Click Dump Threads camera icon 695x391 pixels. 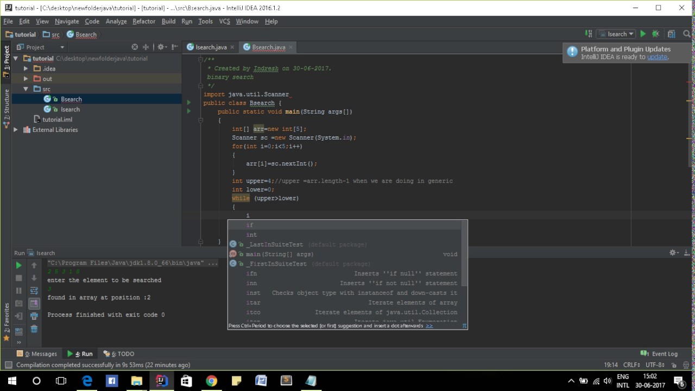tap(18, 304)
